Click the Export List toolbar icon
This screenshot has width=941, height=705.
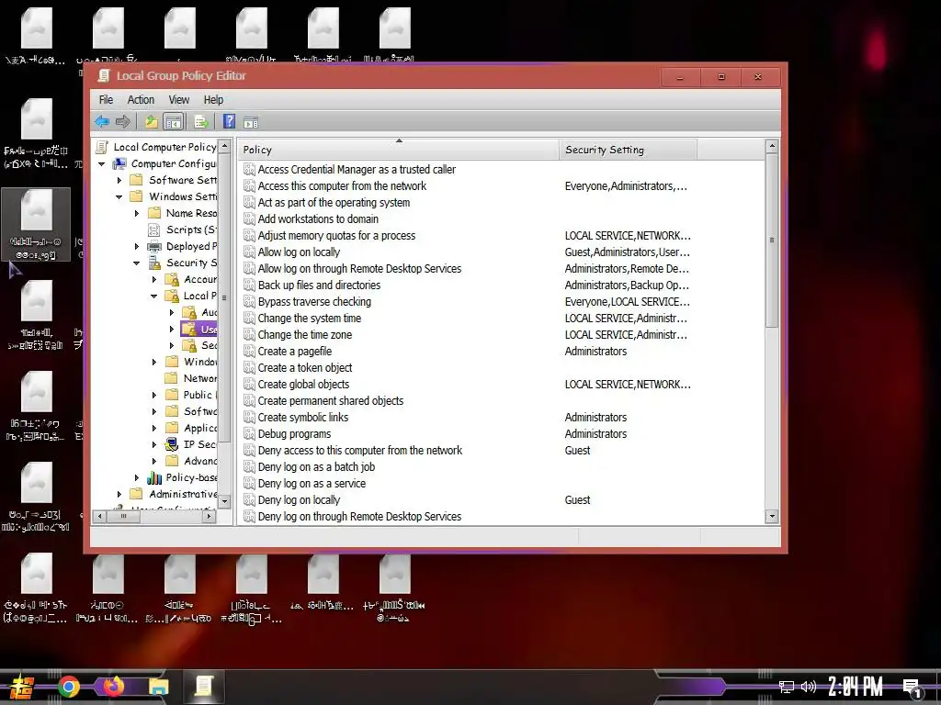pyautogui.click(x=201, y=122)
